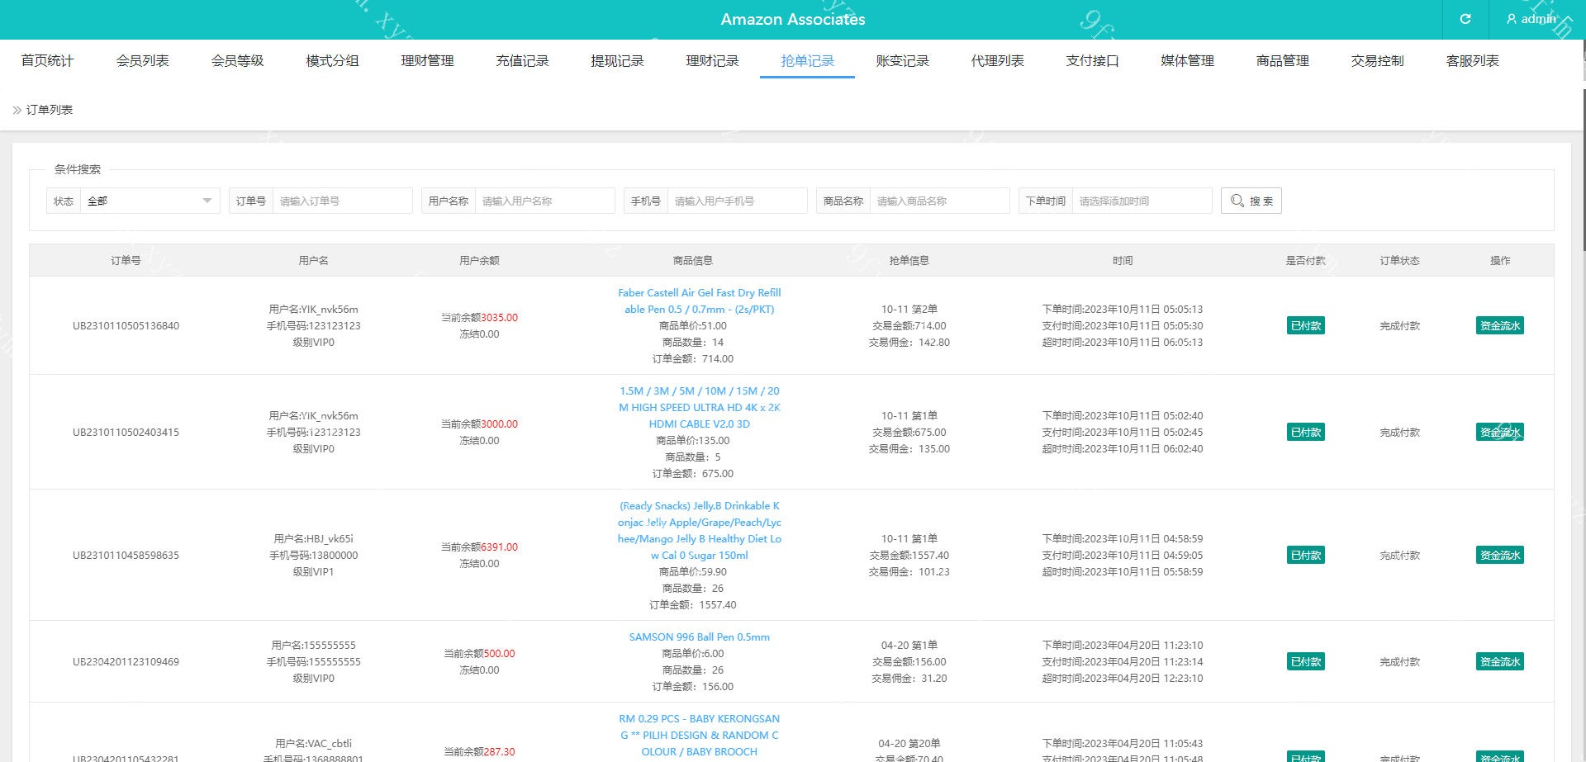Click 完成付款 status for order UB2304201123109469
This screenshot has height=762, width=1586.
click(1399, 661)
